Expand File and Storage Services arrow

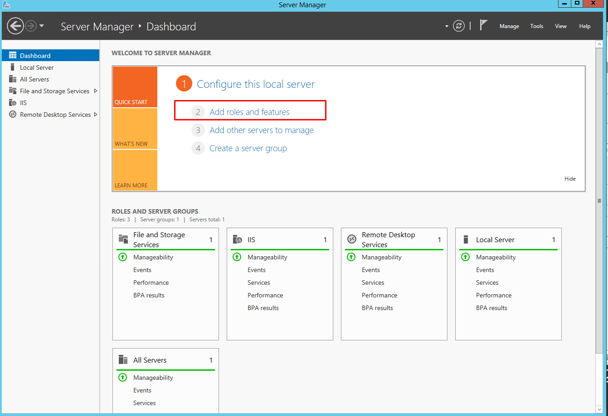pos(95,91)
